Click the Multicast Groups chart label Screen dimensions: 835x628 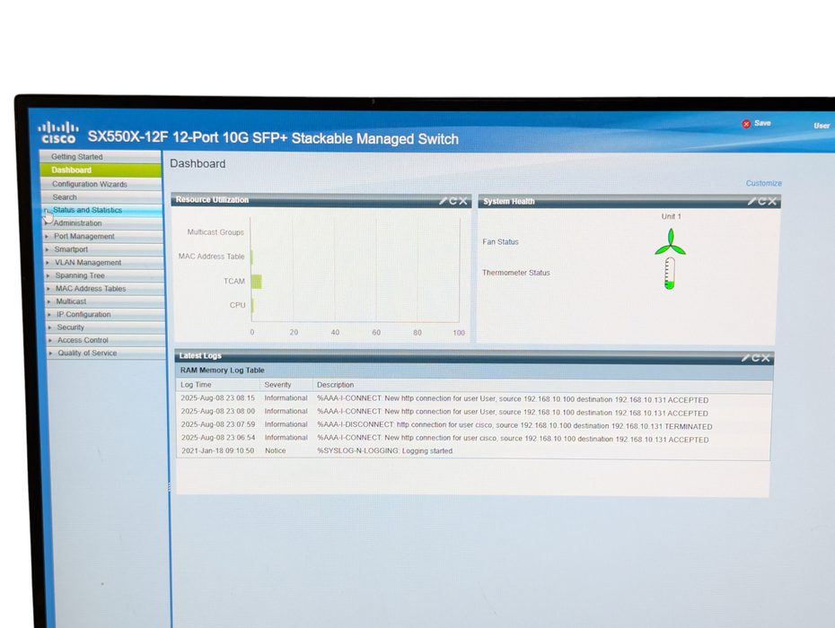pyautogui.click(x=215, y=232)
